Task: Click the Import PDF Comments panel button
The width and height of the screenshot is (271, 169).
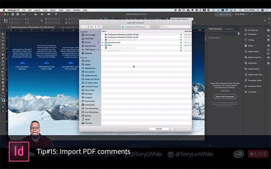Action: point(225,96)
